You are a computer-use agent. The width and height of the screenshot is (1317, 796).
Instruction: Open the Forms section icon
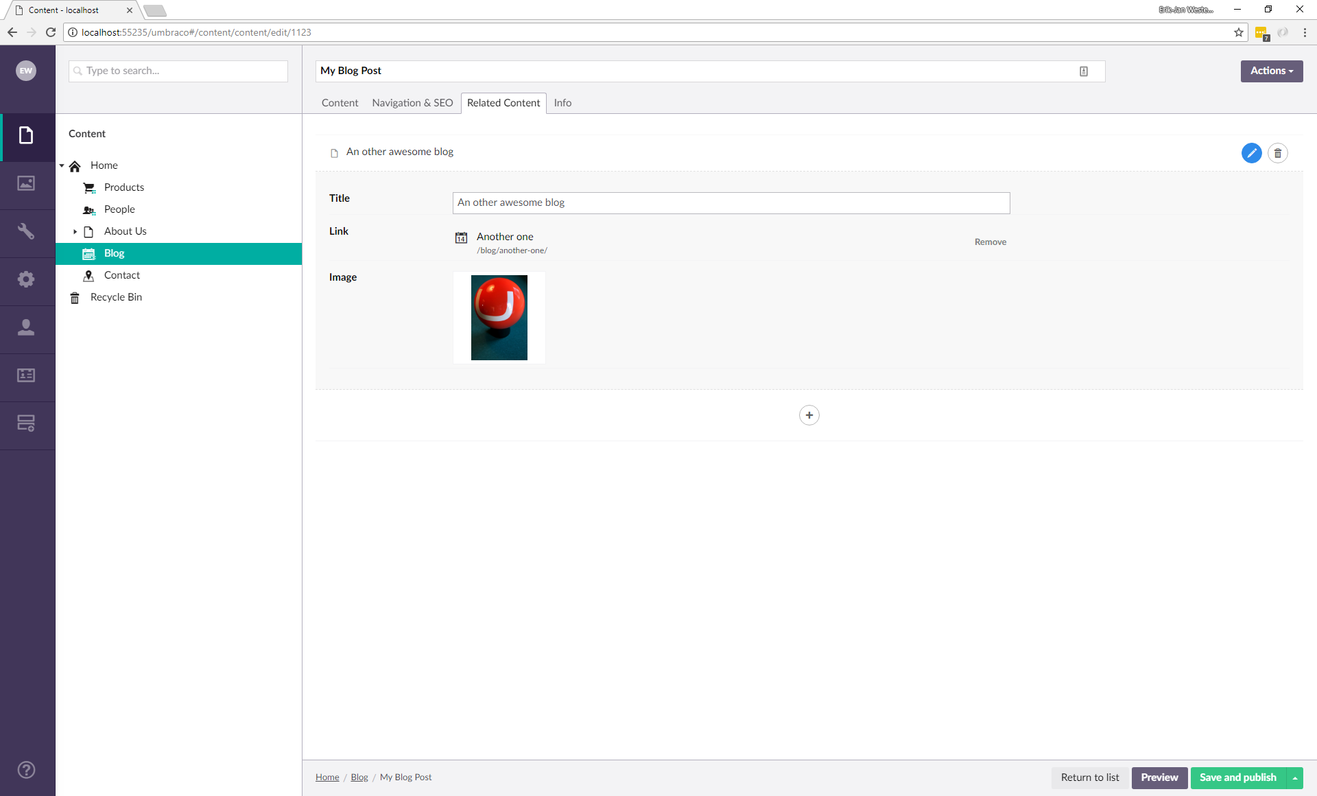pos(26,423)
